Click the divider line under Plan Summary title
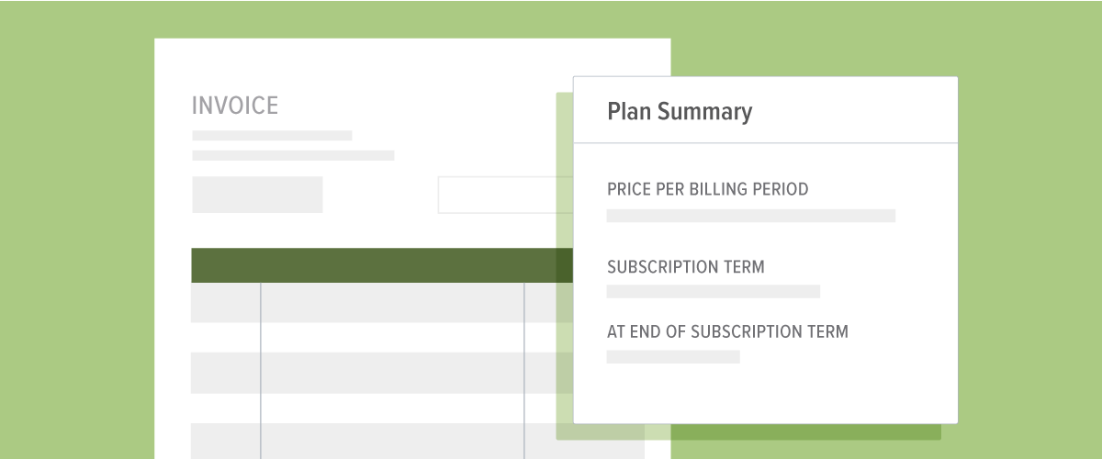1102x459 pixels. tap(765, 143)
